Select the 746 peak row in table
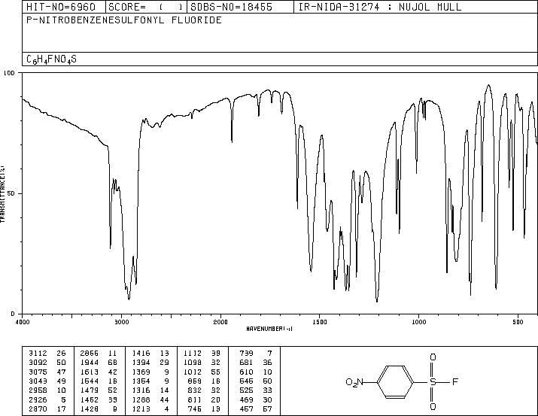Image resolution: width=538 pixels, height=416 pixels. [204, 408]
